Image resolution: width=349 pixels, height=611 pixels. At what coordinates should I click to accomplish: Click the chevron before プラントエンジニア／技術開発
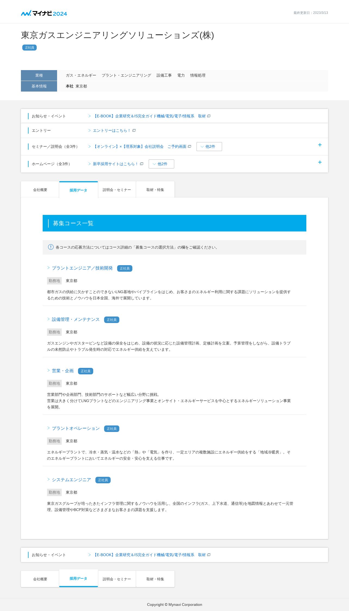coord(48,268)
